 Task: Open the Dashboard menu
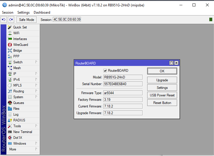[42, 12]
